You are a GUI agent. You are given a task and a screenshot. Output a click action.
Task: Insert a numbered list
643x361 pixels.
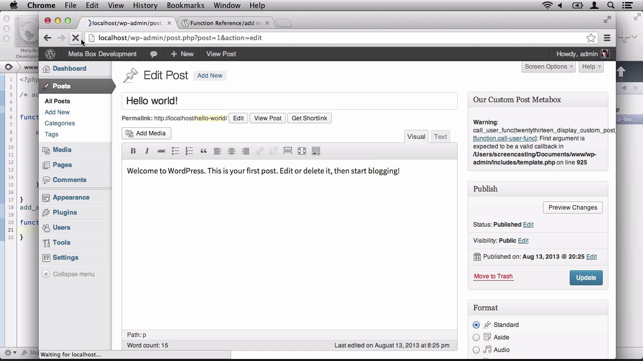189,151
